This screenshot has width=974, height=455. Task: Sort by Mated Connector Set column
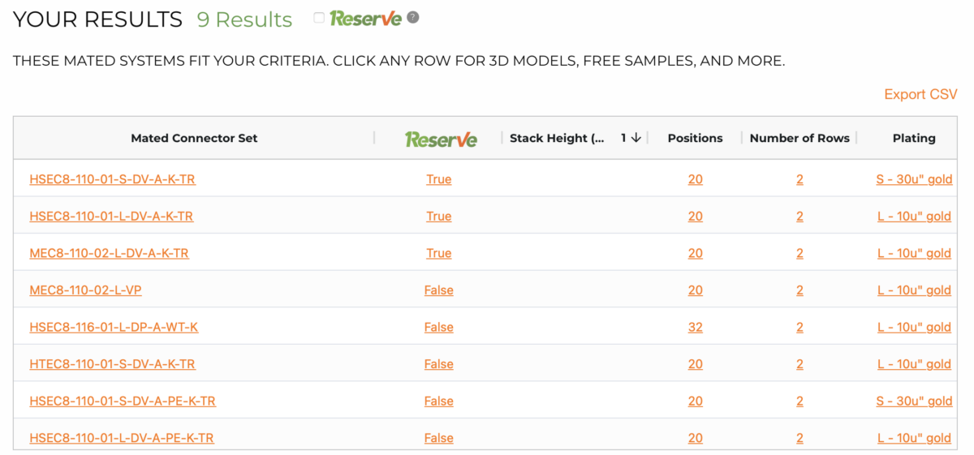point(194,138)
